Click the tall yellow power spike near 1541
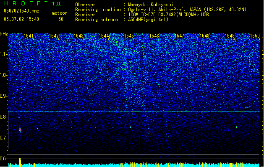The height and width of the screenshot is (167, 264). point(20,161)
